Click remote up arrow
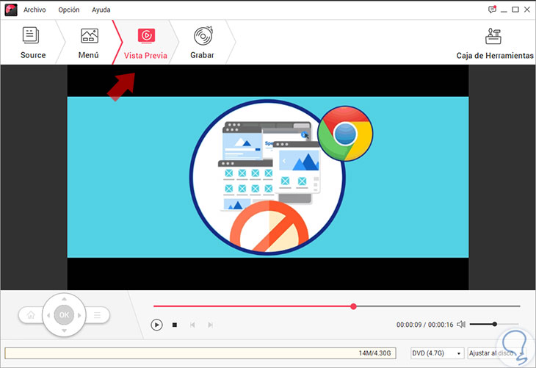536x368 pixels. click(64, 299)
